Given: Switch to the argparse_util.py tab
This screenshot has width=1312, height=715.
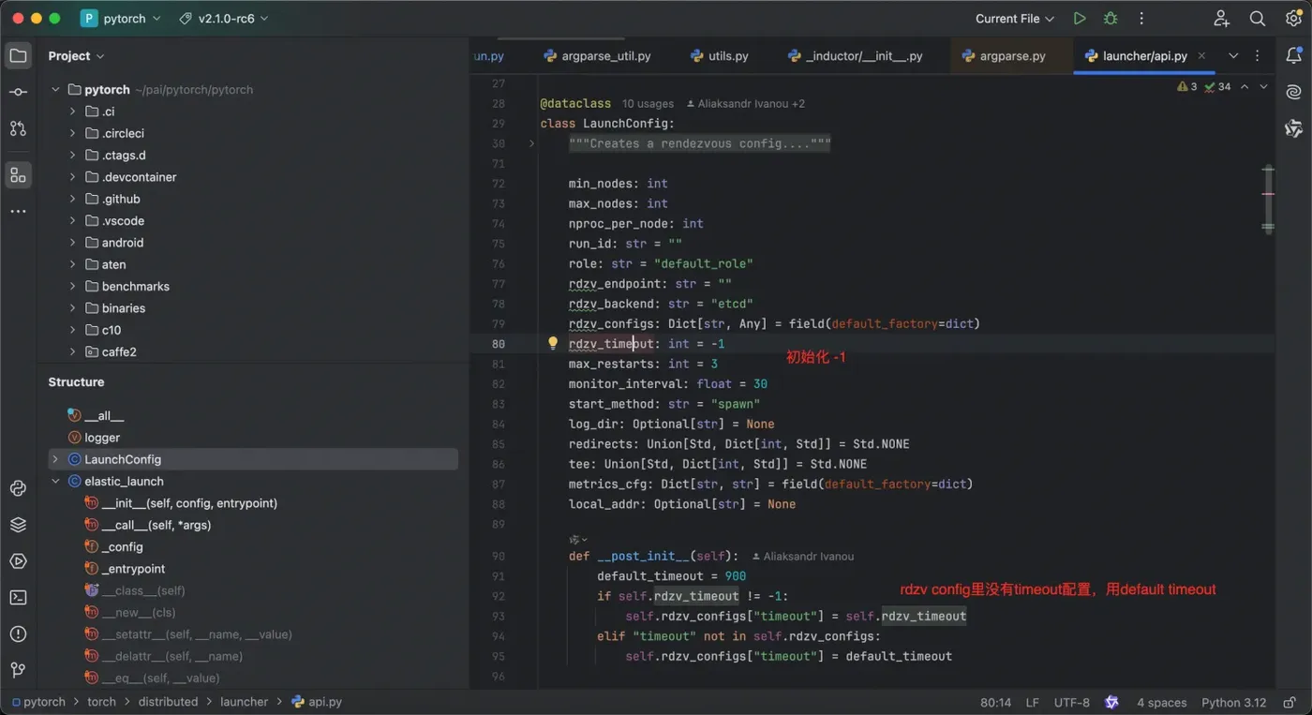Looking at the screenshot, I should coord(597,56).
